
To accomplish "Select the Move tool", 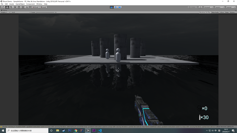I will pyautogui.click(x=7, y=7).
